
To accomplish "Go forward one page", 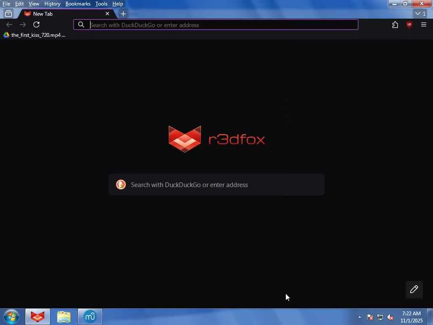I will 23,25.
